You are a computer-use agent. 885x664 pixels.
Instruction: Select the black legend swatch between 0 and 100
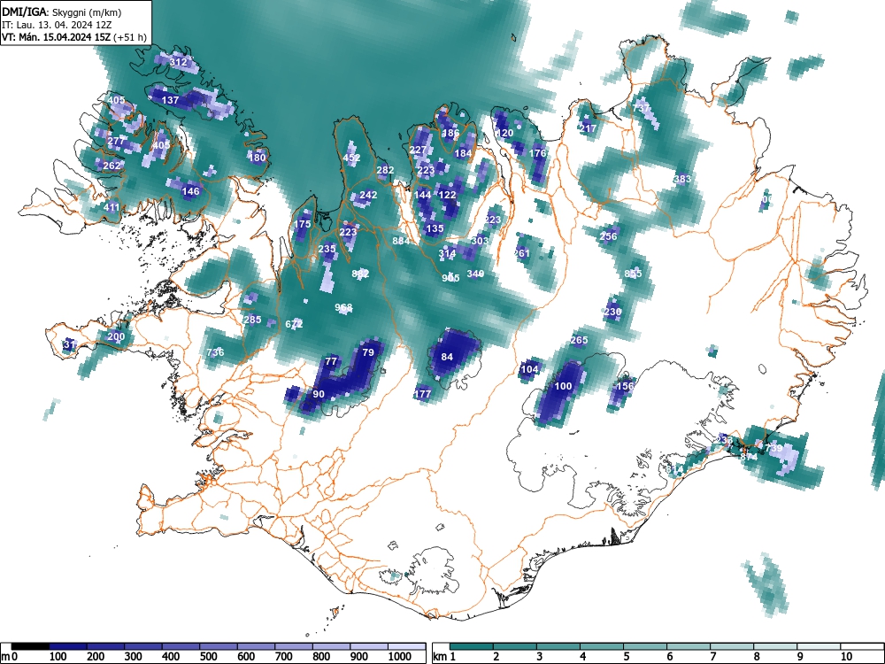pos(30,646)
